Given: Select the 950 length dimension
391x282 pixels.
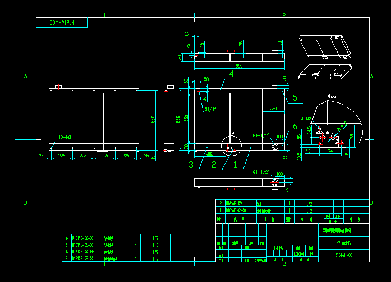Looking at the screenshot, I should click(239, 65).
